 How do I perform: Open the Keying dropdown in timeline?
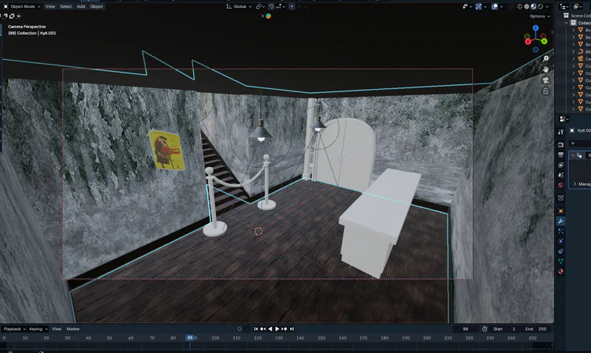pos(39,329)
